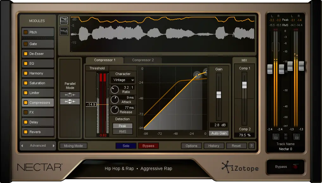Toggle the output meter link lock icon
This screenshot has width=322, height=183.
point(296,137)
